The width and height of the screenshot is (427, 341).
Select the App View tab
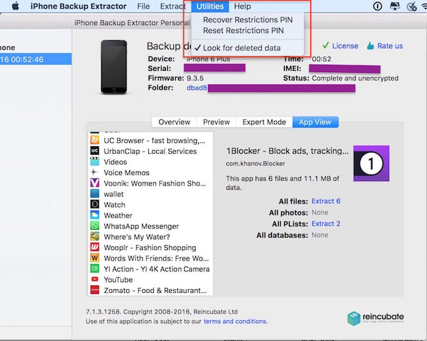[x=315, y=122]
